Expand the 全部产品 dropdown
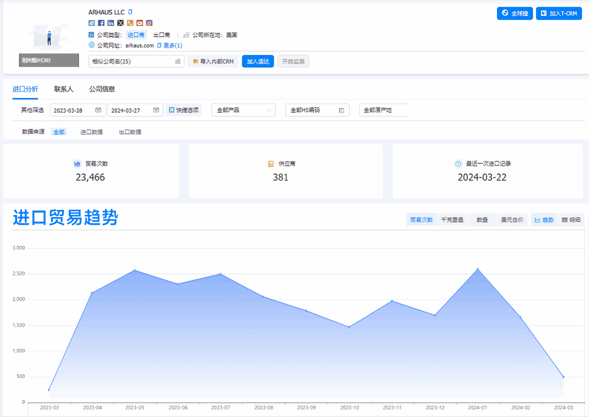The width and height of the screenshot is (589, 417). pos(243,110)
